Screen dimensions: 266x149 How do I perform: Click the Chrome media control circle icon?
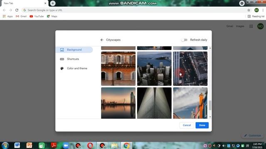point(242,3)
